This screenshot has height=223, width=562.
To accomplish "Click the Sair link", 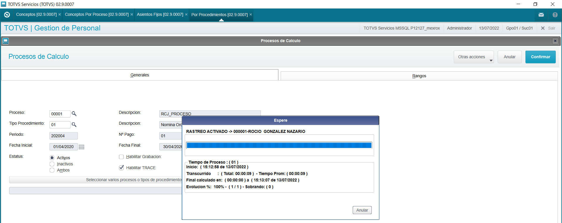I will [x=551, y=28].
